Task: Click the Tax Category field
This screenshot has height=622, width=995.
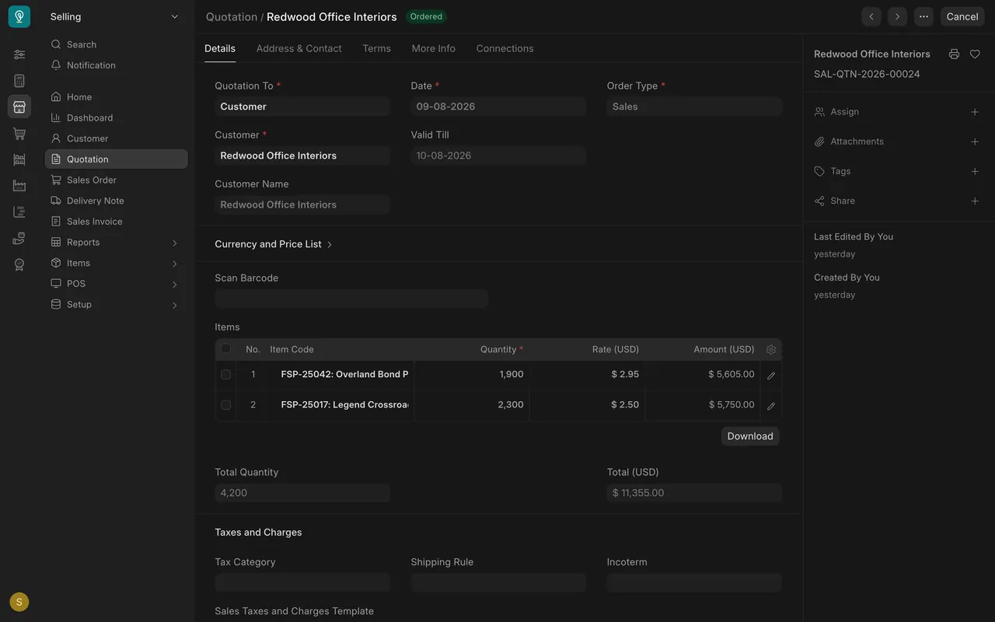Action: [302, 582]
